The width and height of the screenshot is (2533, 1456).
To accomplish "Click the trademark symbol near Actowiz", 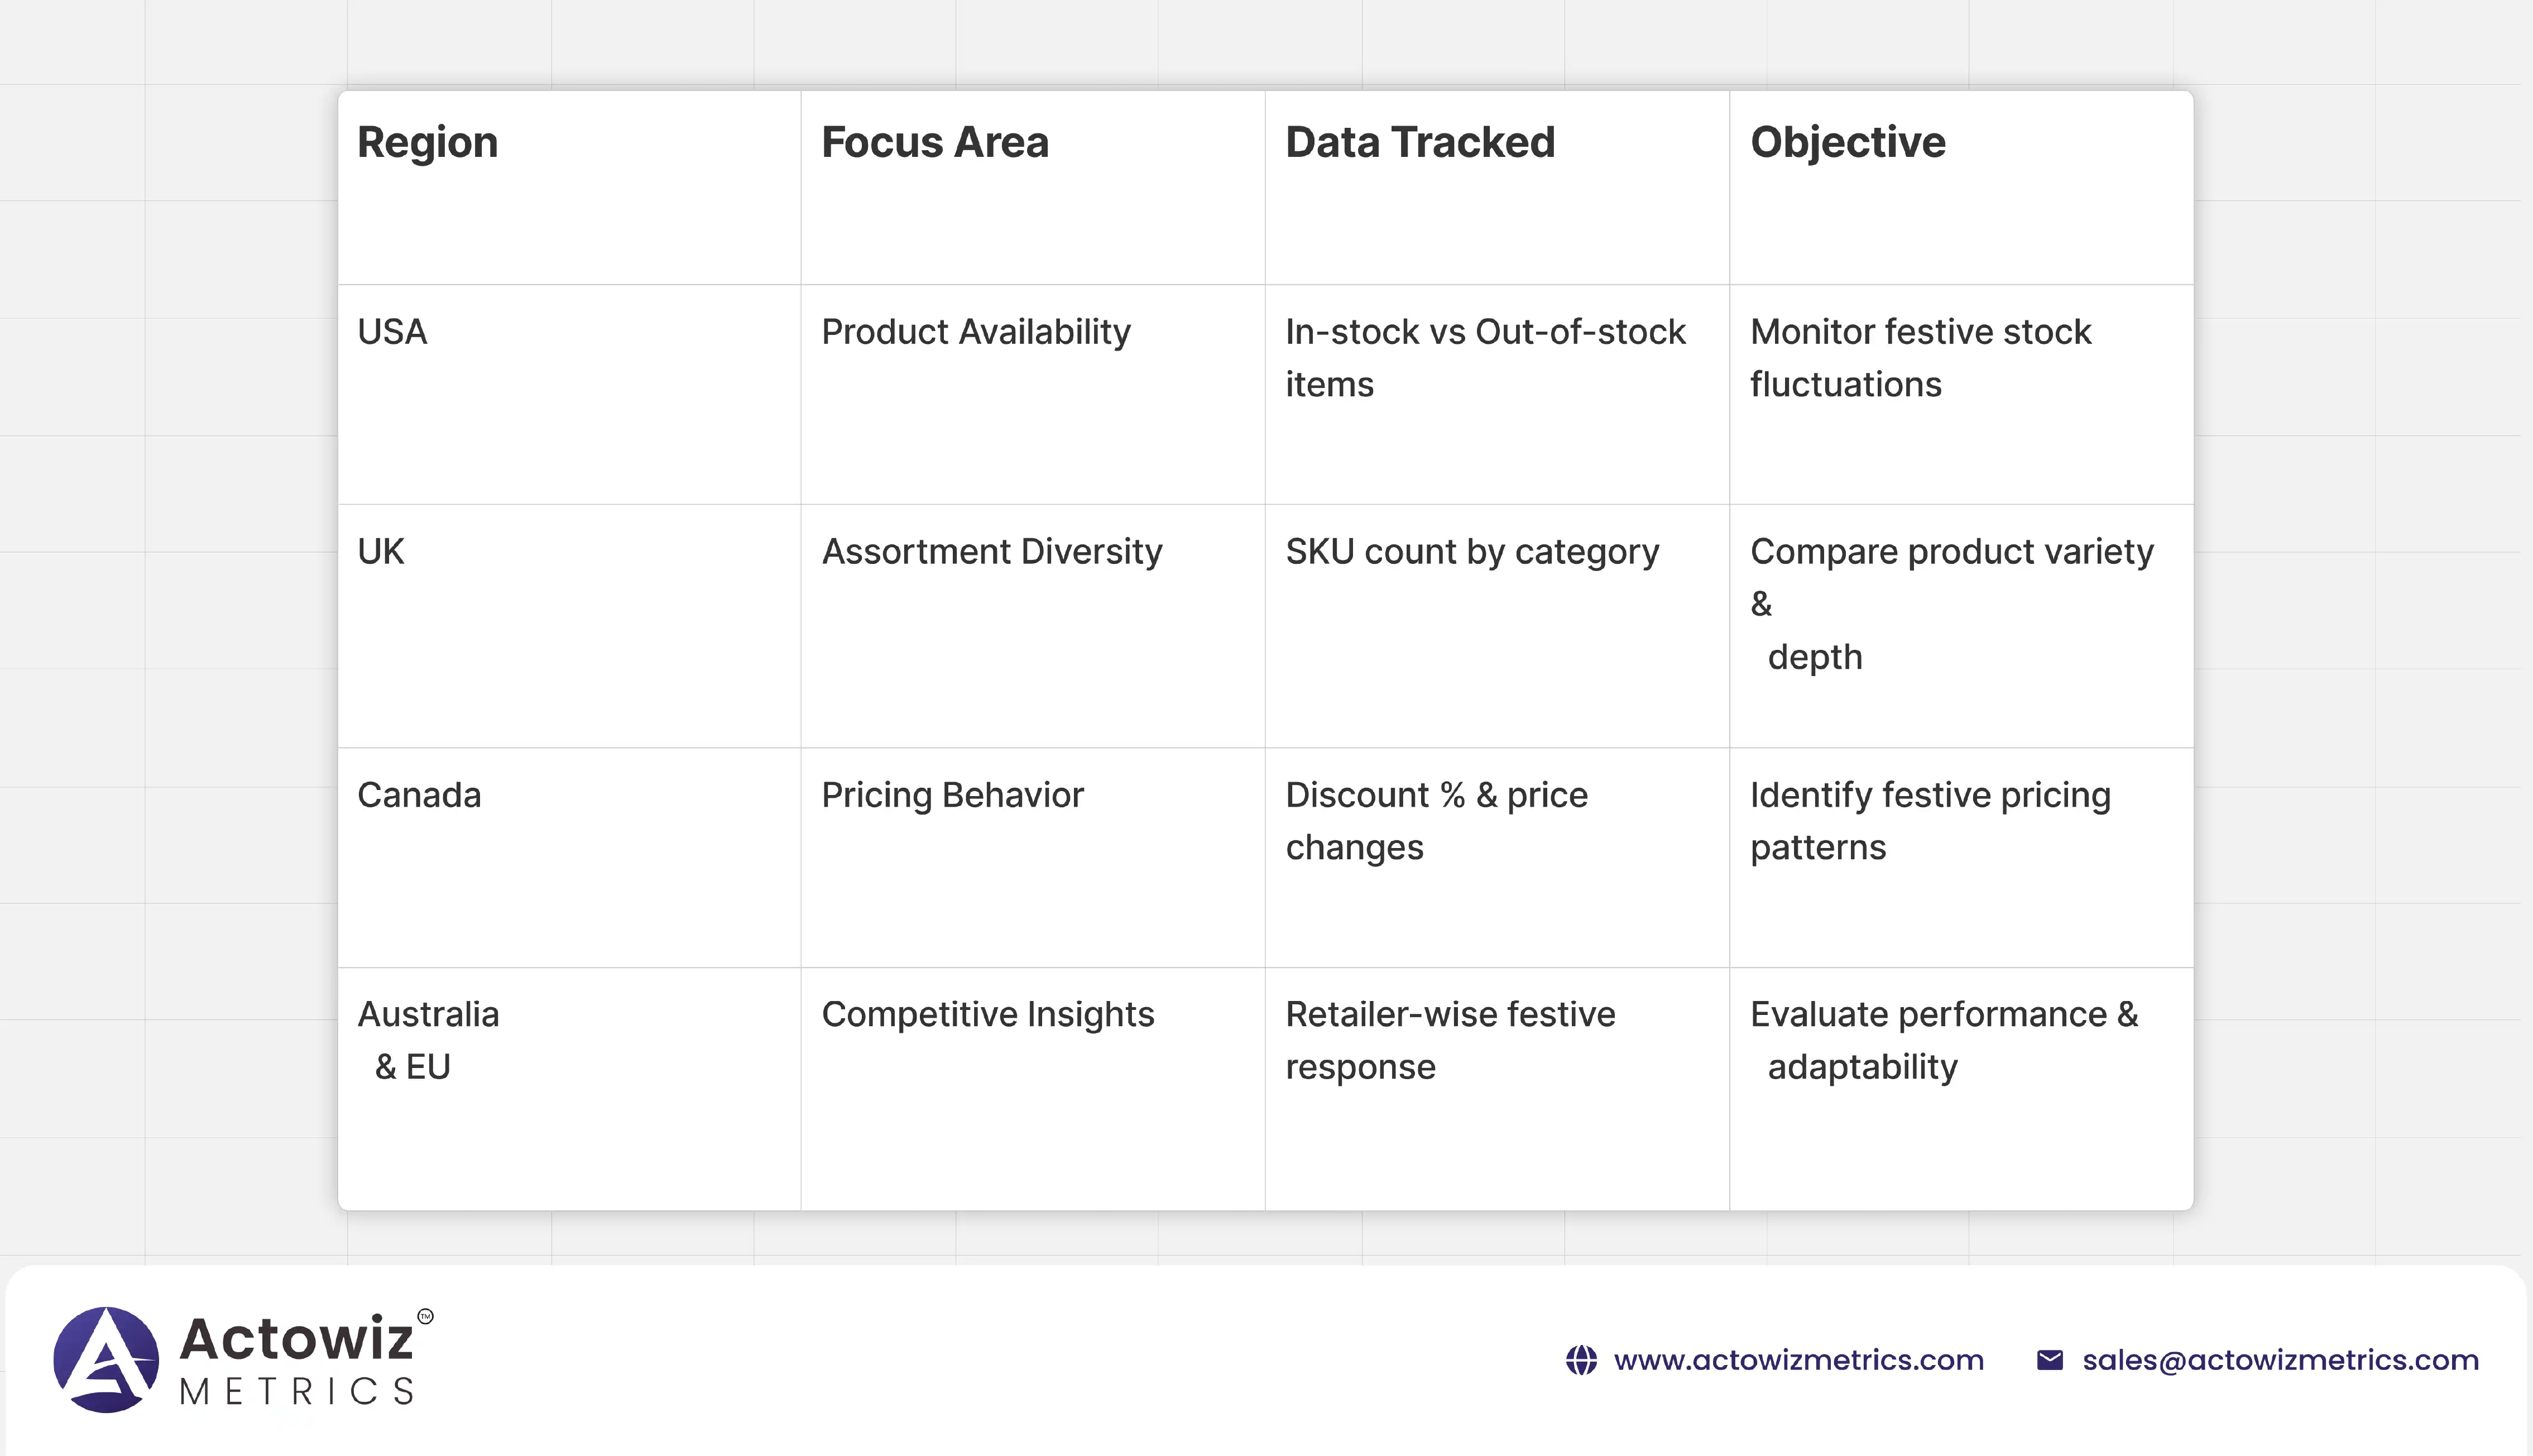I will [426, 1316].
